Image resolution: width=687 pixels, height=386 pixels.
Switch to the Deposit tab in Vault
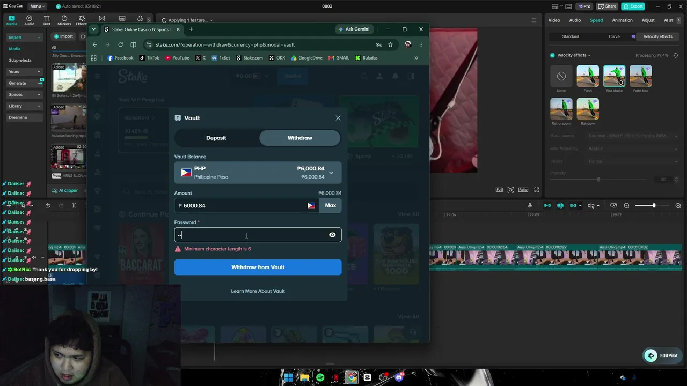[216, 138]
